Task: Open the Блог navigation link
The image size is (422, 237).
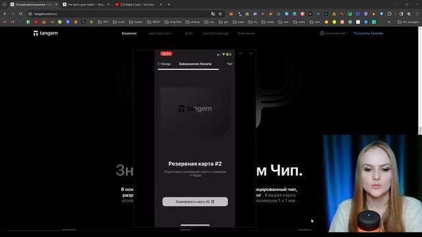Action: click(189, 34)
